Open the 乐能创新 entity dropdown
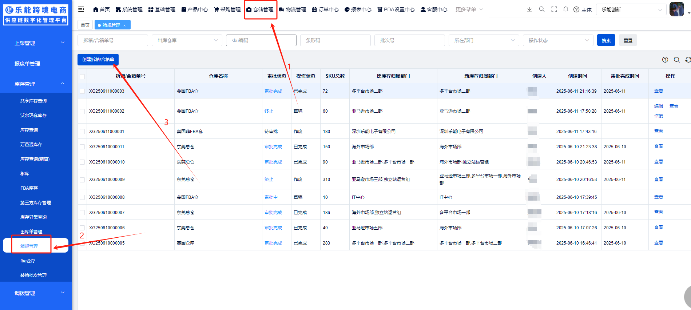The image size is (691, 310). coord(631,9)
